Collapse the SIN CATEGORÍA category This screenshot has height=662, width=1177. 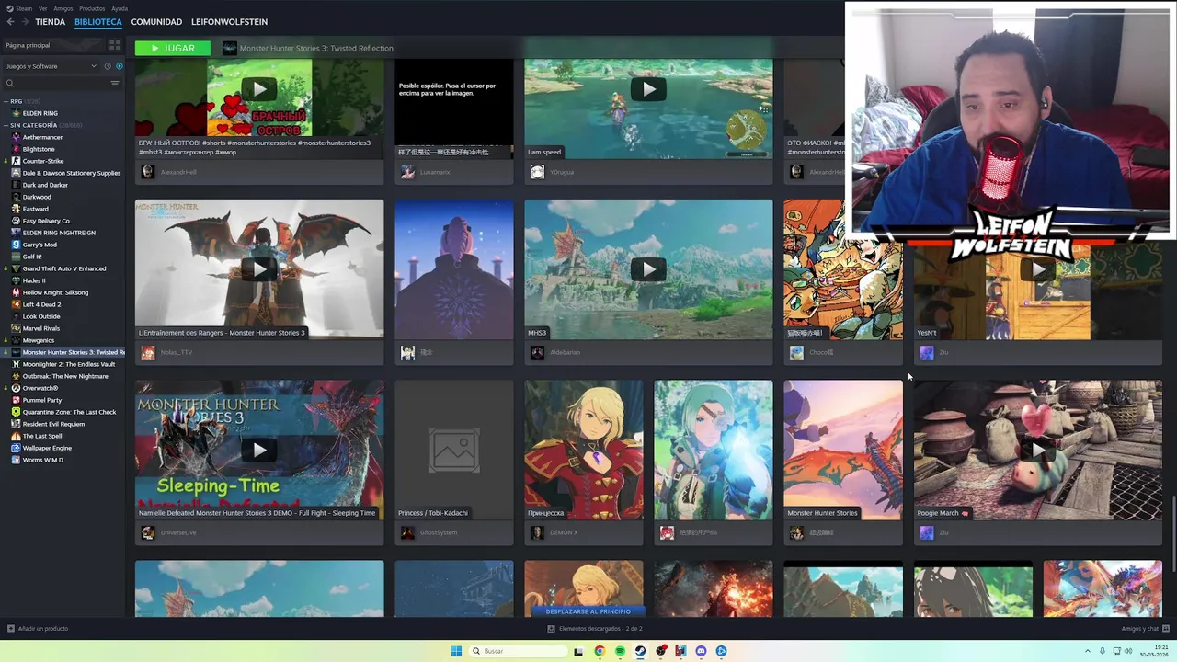click(6, 125)
